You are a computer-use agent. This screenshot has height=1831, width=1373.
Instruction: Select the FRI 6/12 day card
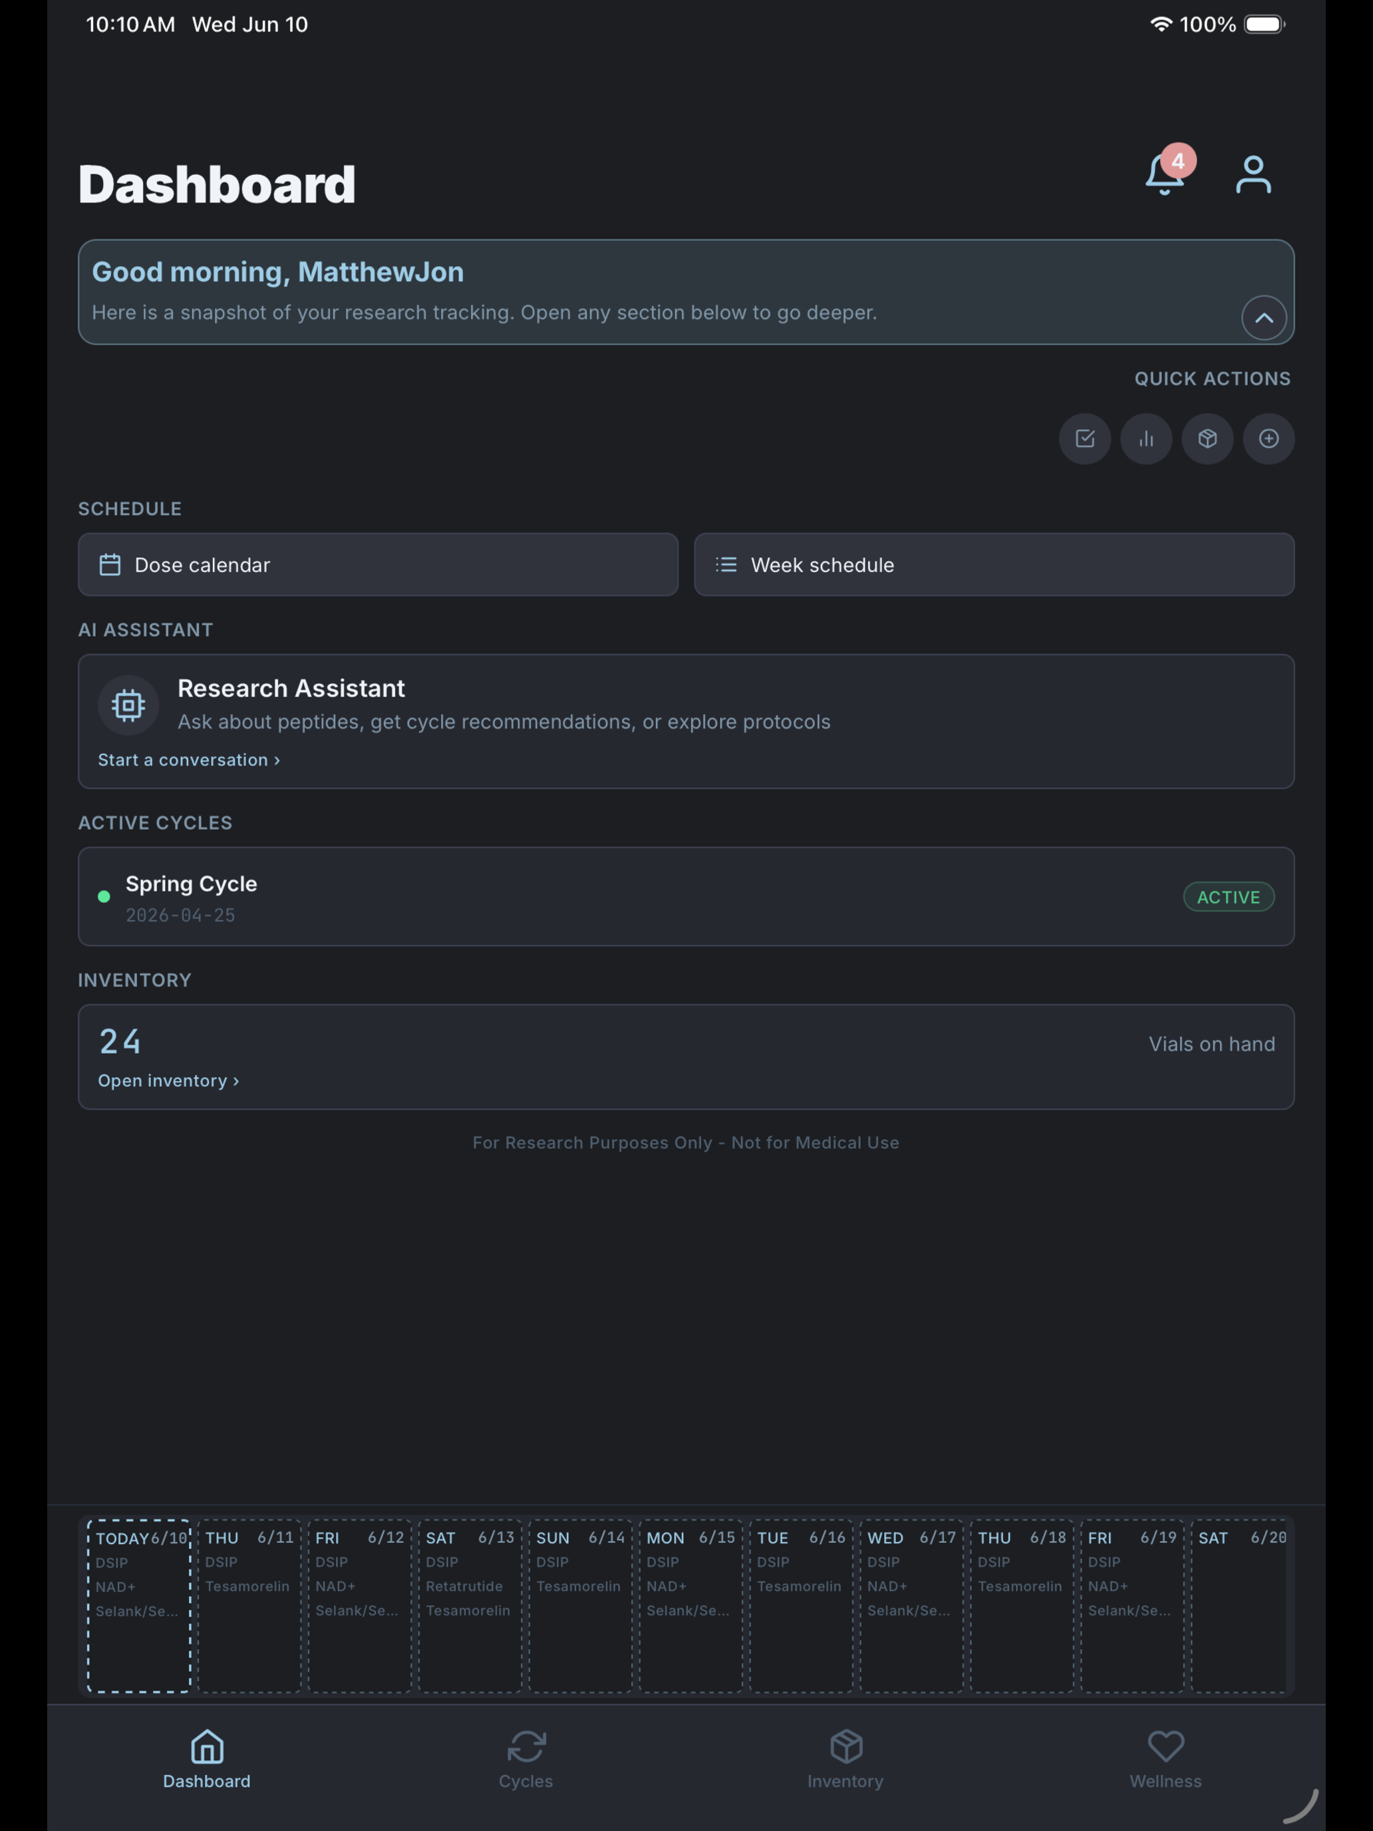tap(359, 1605)
